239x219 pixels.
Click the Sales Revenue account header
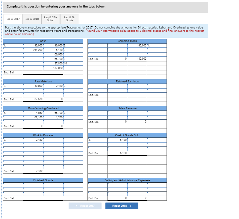click(127, 108)
